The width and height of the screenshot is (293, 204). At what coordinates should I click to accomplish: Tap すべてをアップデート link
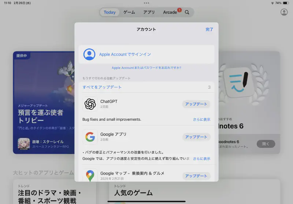click(x=102, y=87)
